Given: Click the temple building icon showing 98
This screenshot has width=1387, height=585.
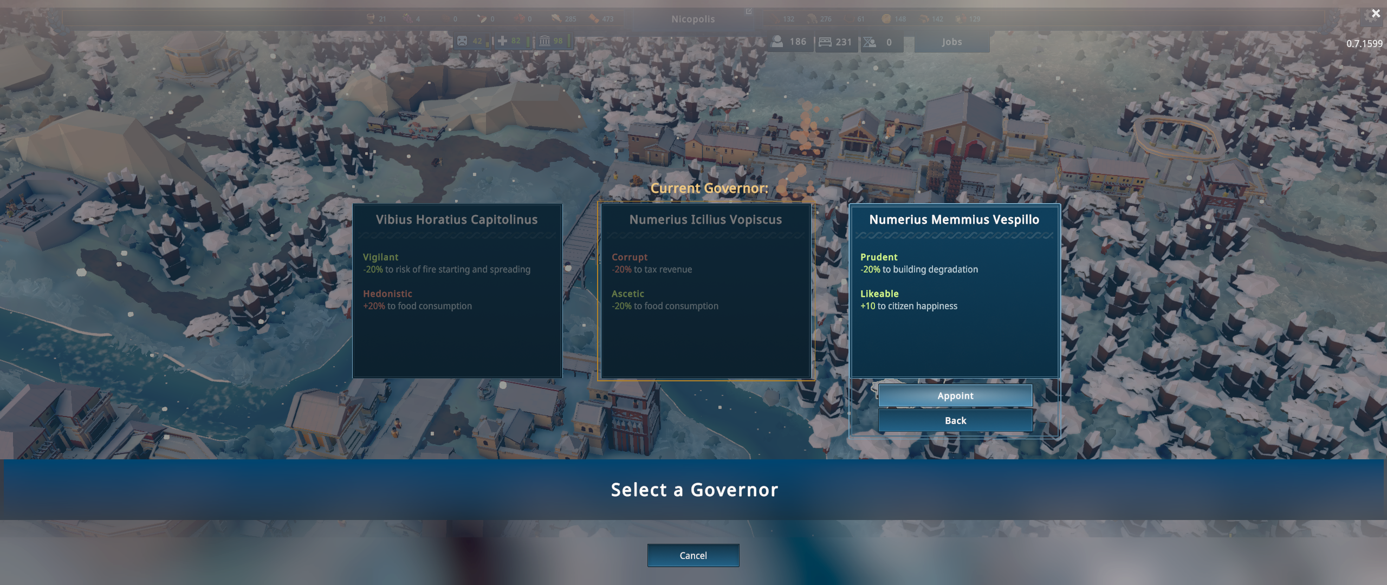Looking at the screenshot, I should pyautogui.click(x=545, y=41).
